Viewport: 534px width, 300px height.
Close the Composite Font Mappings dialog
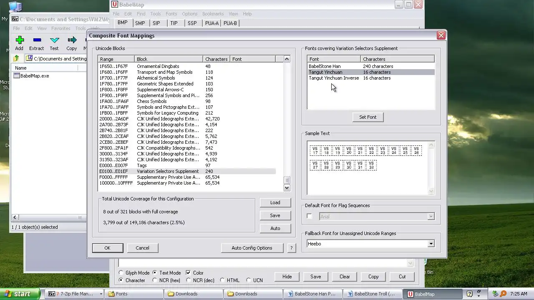441,35
